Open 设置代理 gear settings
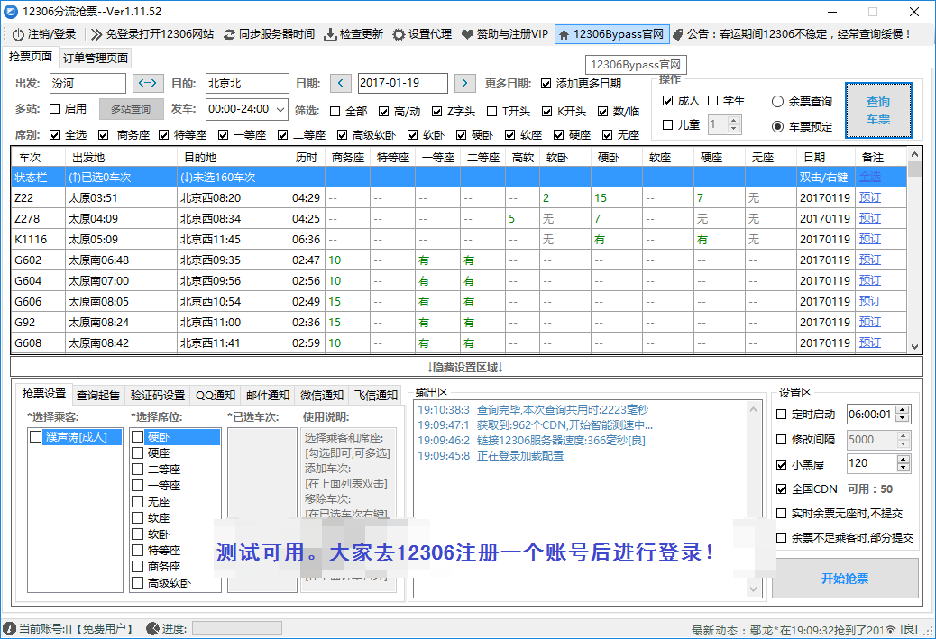936x639 pixels. tap(422, 34)
